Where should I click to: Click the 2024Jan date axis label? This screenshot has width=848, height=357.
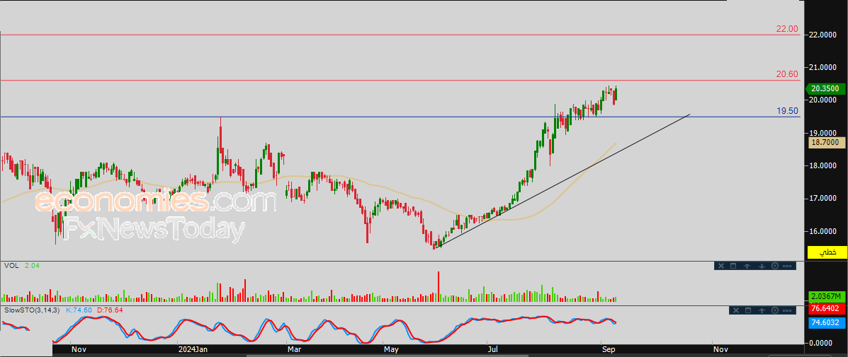point(193,349)
